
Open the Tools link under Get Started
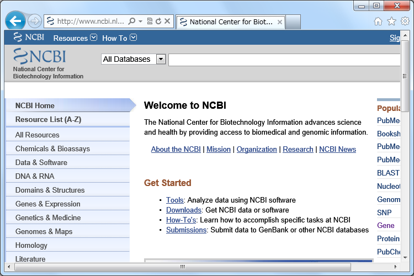pyautogui.click(x=175, y=200)
